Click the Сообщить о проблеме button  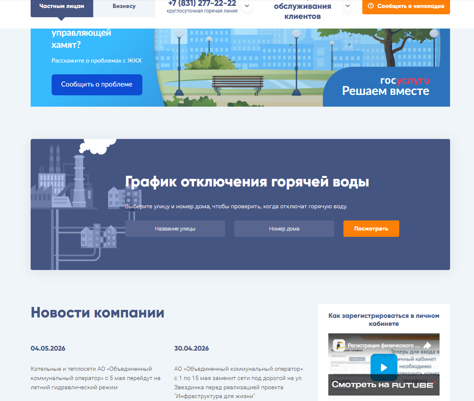click(x=97, y=85)
